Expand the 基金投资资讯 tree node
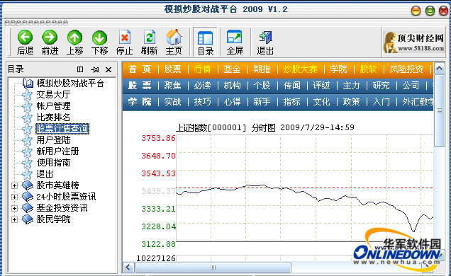The image size is (451, 276). [14, 208]
